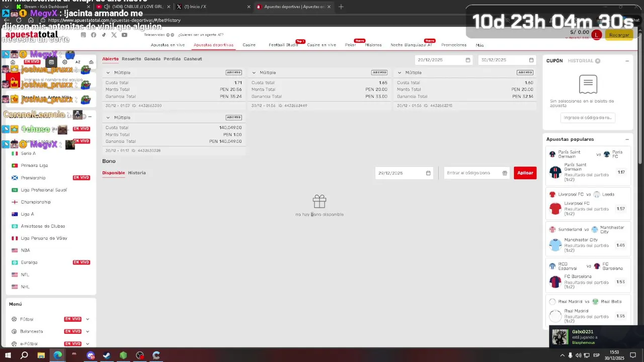Click the gift icon in bonus code field
Screen dimensions: 644x362
click(x=505, y=173)
